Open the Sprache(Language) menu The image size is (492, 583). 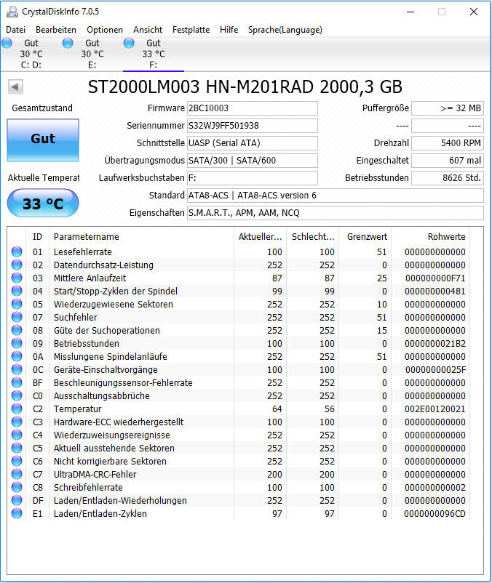coord(285,30)
